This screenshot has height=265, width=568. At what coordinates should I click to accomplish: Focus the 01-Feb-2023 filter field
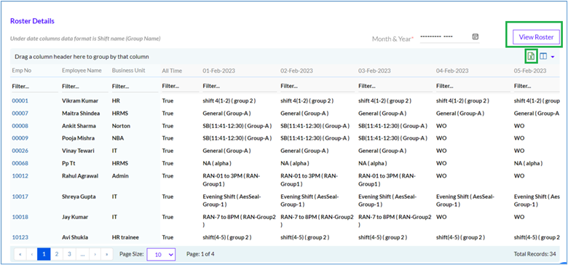pos(239,87)
